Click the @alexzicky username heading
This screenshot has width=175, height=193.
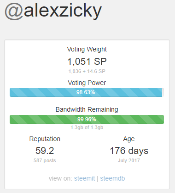tap(53, 11)
